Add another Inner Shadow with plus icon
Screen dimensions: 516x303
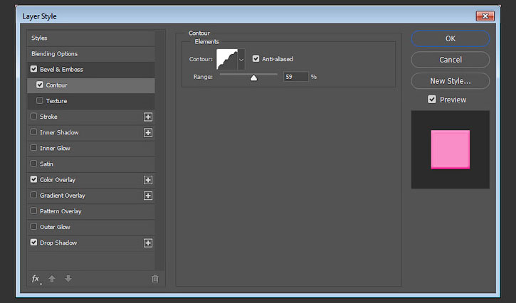148,132
